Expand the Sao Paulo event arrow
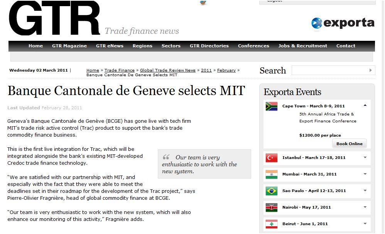This screenshot has height=234, width=385. [x=365, y=191]
